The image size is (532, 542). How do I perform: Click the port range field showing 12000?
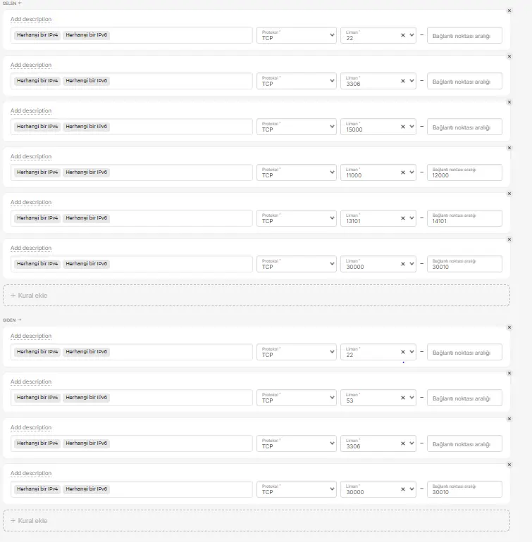pos(464,172)
